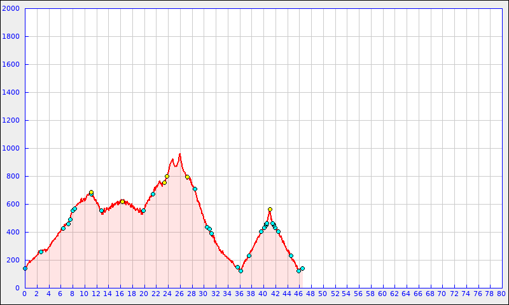Screen dimensions: 509x305
Task: Click the final cyan marker at the route end
Action: click(302, 268)
